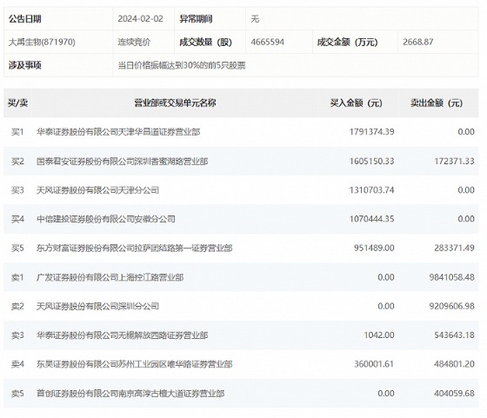Select 华泰证券天津华昌道证券营业部 row

point(241,132)
